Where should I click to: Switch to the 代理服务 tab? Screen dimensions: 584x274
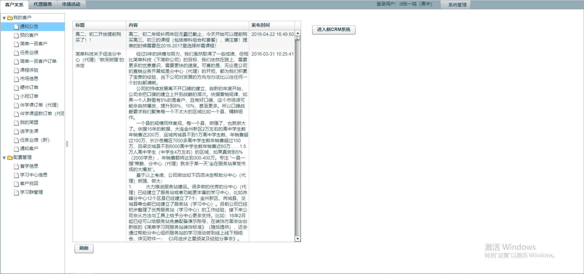pos(43,5)
